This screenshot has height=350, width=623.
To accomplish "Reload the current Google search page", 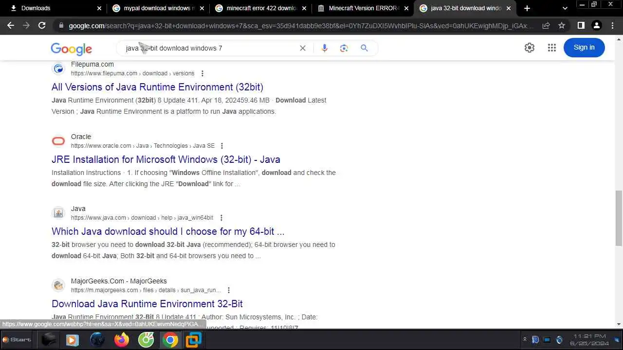I will pyautogui.click(x=42, y=25).
